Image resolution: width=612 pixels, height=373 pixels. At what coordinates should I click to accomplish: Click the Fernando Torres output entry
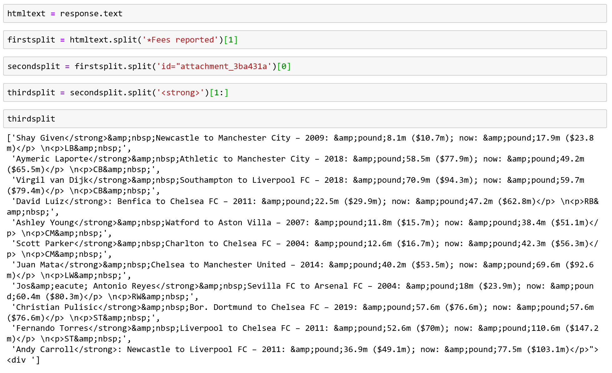52,328
